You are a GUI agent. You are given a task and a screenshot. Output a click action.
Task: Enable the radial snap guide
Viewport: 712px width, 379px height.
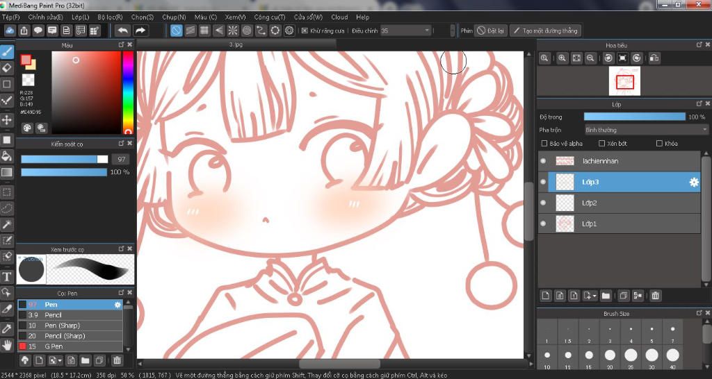click(x=232, y=31)
